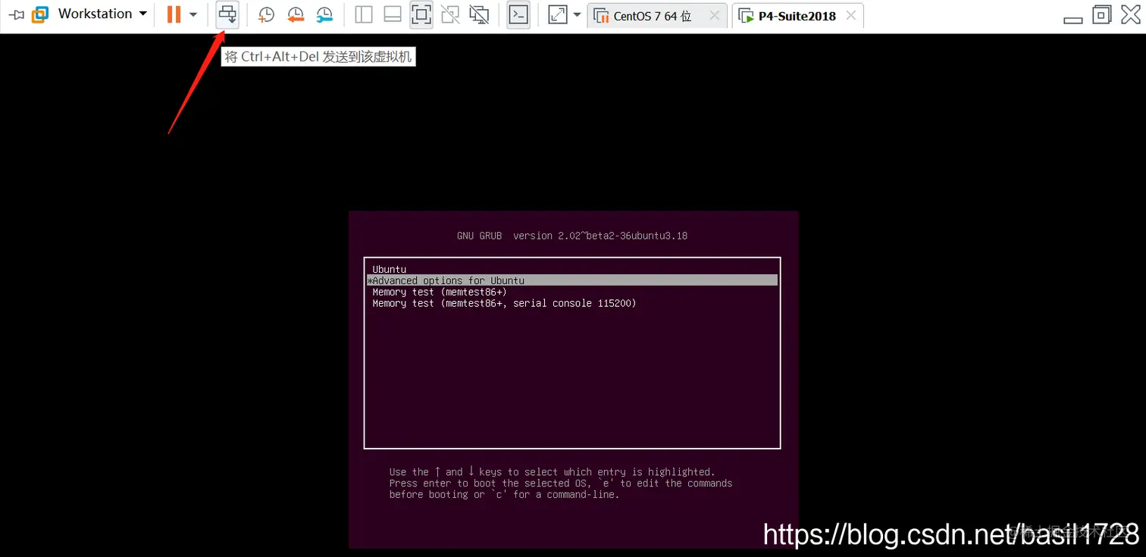The height and width of the screenshot is (557, 1146).
Task: Open the console view icon
Action: tap(518, 14)
